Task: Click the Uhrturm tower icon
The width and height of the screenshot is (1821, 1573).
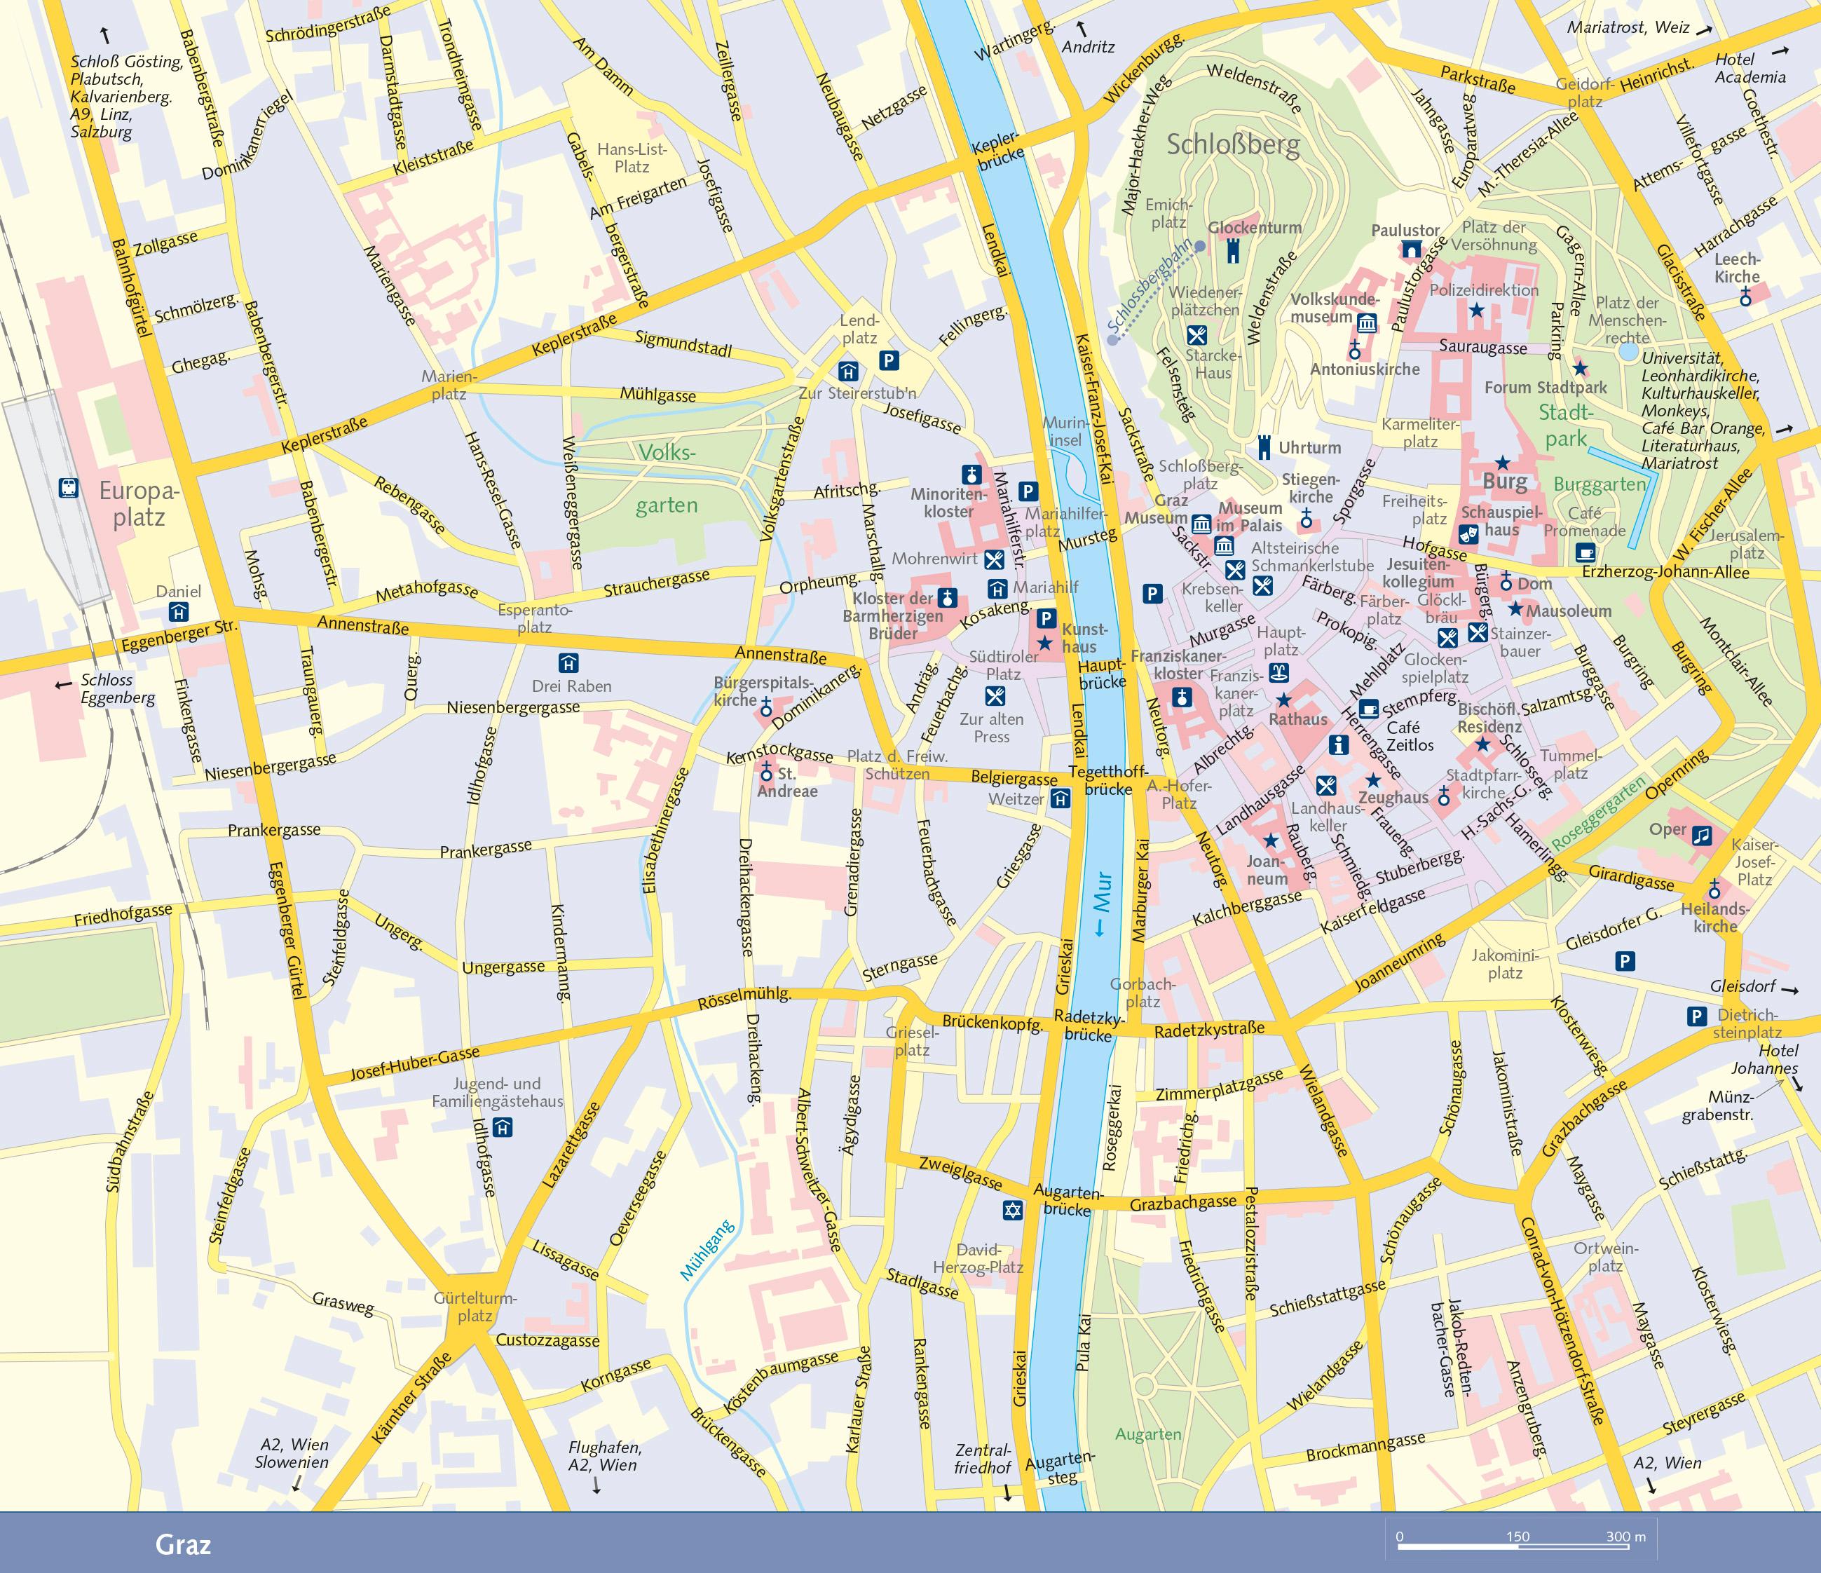Action: 1264,447
